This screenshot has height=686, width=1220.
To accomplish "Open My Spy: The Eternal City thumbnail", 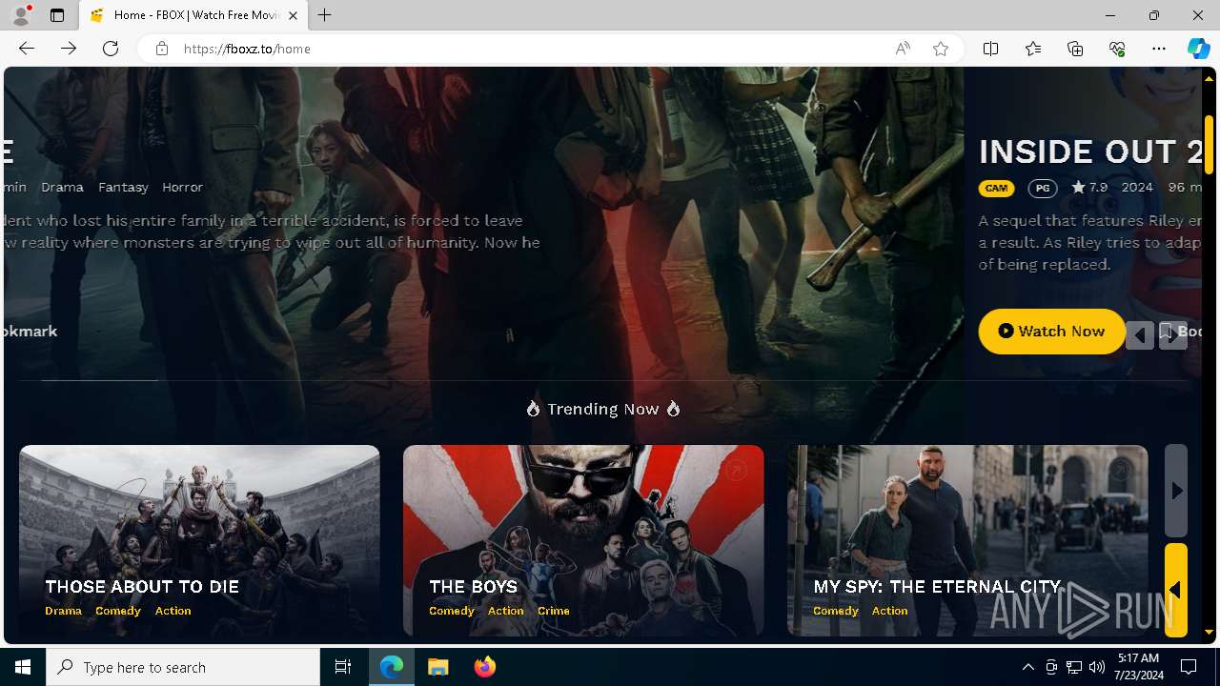I will click(x=967, y=540).
